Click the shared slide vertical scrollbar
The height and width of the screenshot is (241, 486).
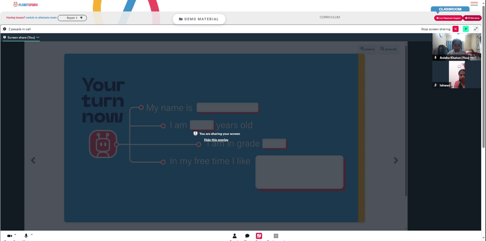[406, 121]
